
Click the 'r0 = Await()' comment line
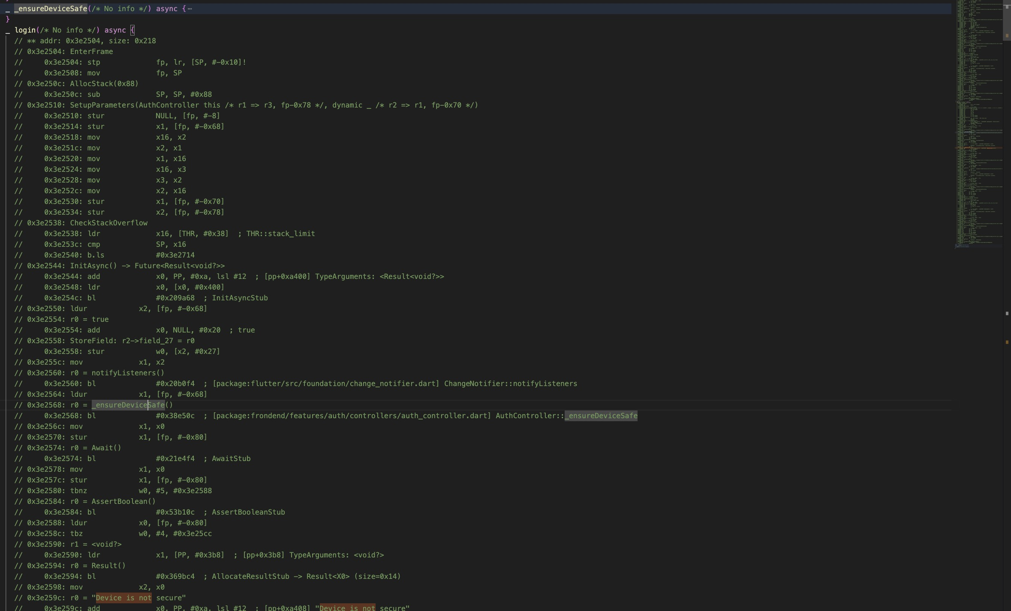[68, 448]
